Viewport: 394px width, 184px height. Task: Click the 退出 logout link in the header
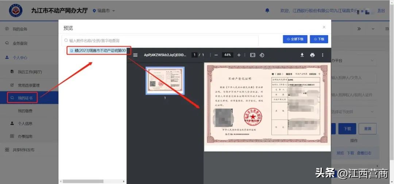tap(381, 11)
